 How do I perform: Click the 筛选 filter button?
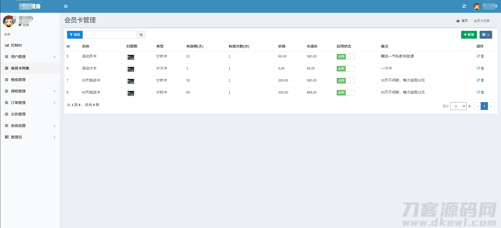click(x=75, y=35)
